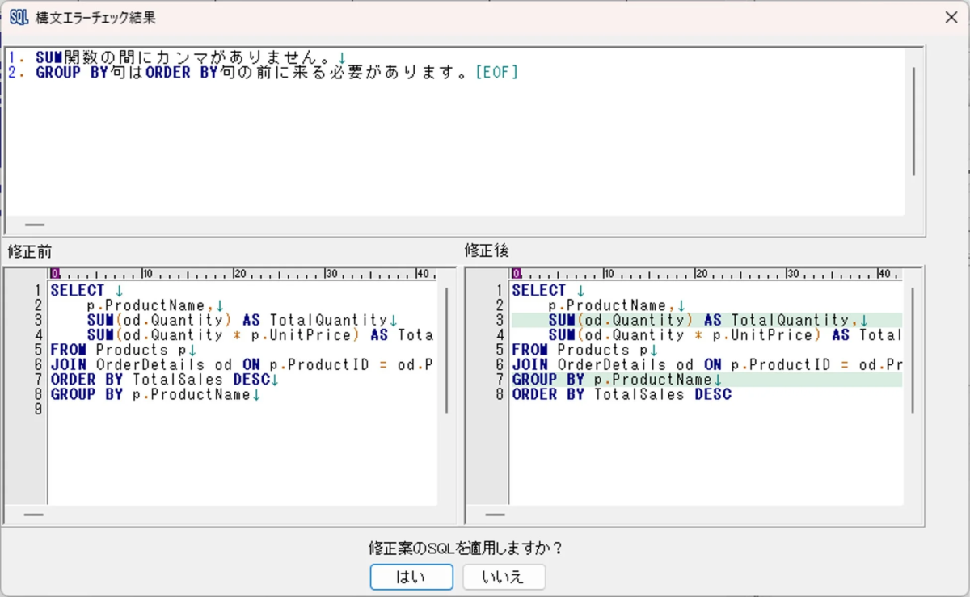Click the ruler 40-column mark in 修正後 panel
The width and height of the screenshot is (970, 597).
pos(885,274)
